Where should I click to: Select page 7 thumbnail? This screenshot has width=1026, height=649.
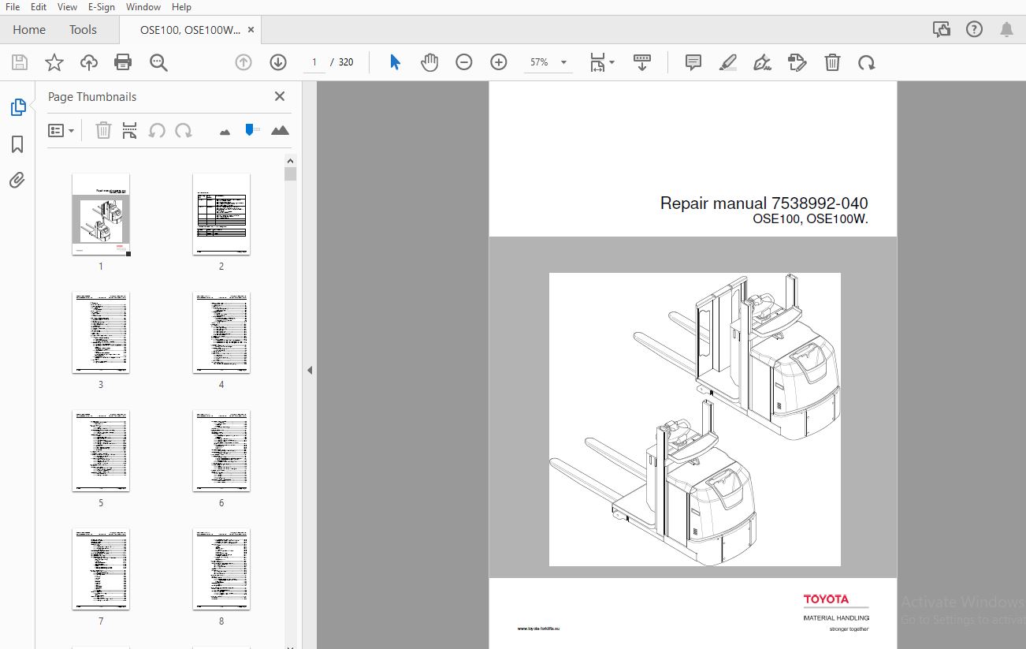[x=101, y=569]
